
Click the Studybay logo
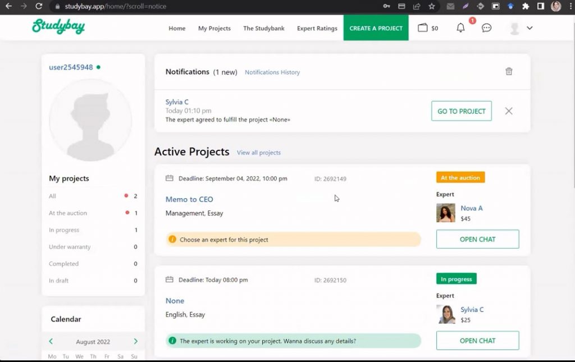point(58,27)
